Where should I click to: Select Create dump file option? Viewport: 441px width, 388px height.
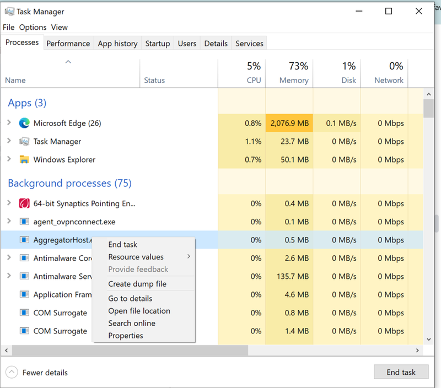coord(137,284)
